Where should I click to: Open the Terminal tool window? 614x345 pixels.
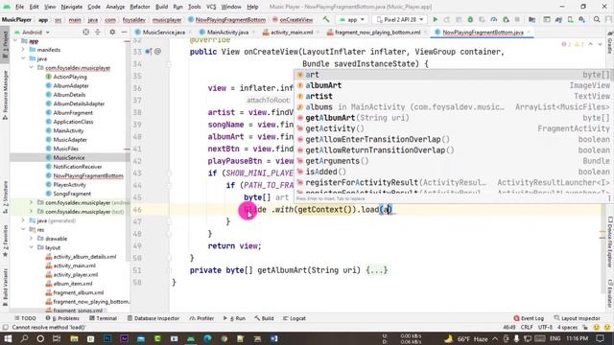click(104, 318)
